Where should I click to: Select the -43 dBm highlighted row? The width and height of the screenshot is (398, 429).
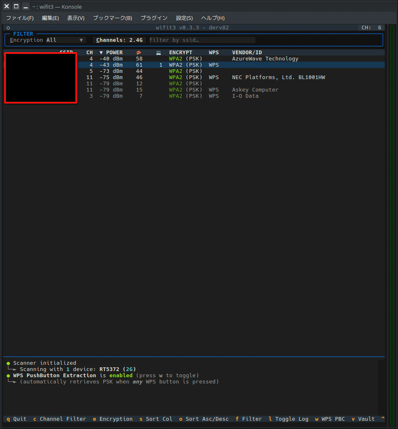point(194,65)
